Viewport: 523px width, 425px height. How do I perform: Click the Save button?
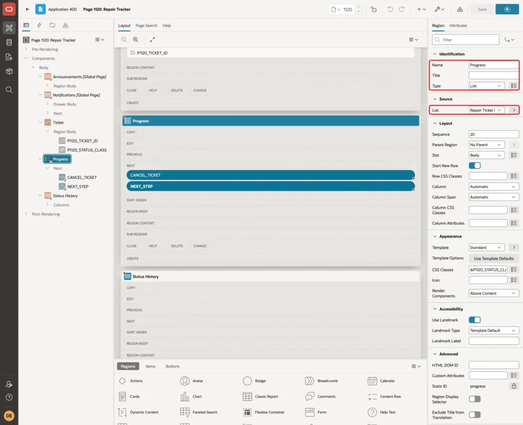coord(482,9)
